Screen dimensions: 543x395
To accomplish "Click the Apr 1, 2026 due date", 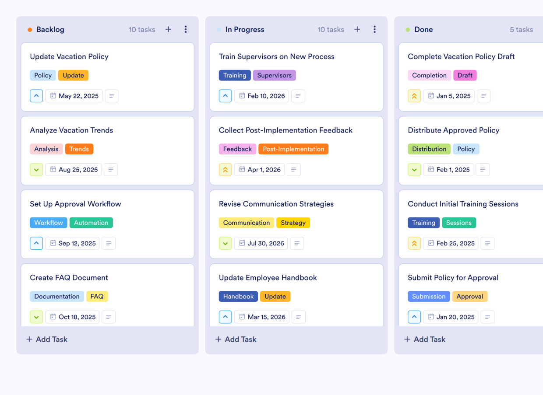I will pyautogui.click(x=259, y=170).
